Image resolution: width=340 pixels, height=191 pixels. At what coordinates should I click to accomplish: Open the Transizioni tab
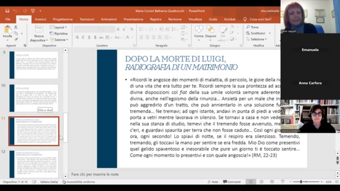tap(87, 19)
